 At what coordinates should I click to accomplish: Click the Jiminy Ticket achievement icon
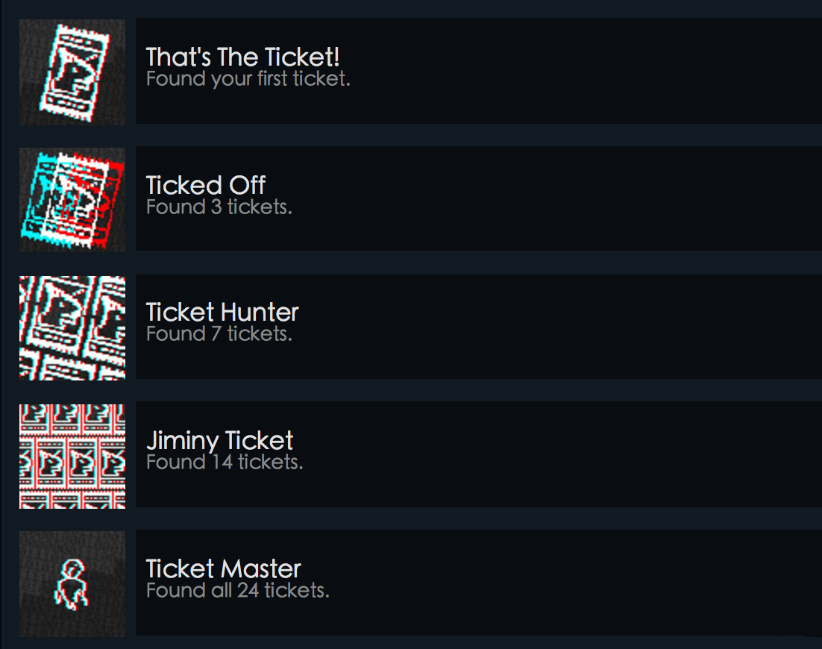point(72,456)
